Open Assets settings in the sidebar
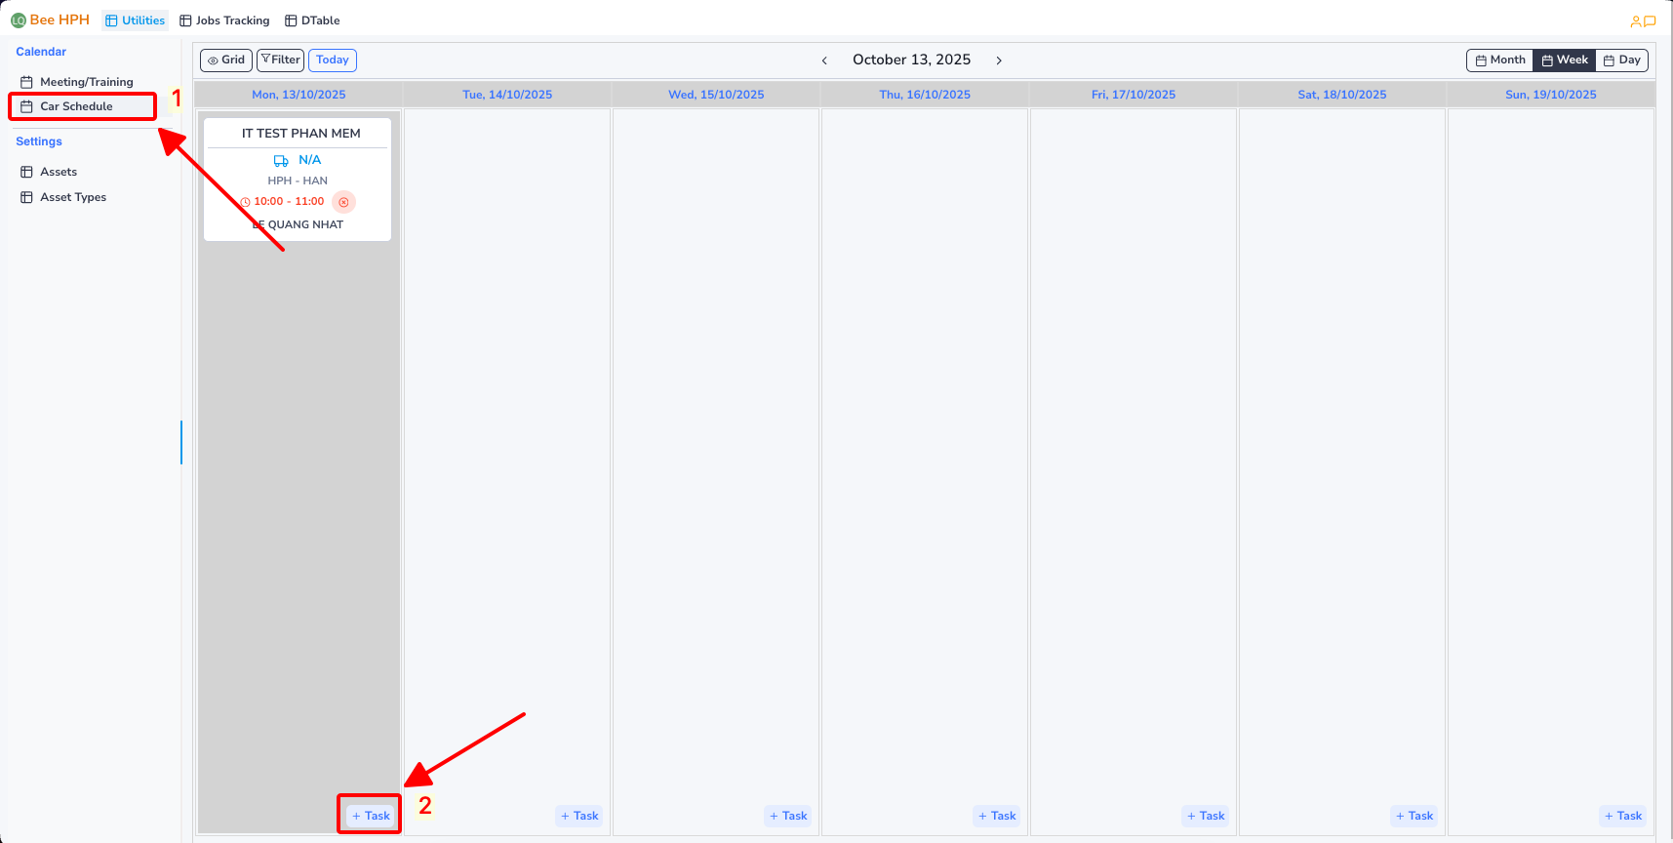This screenshot has height=843, width=1673. [58, 172]
